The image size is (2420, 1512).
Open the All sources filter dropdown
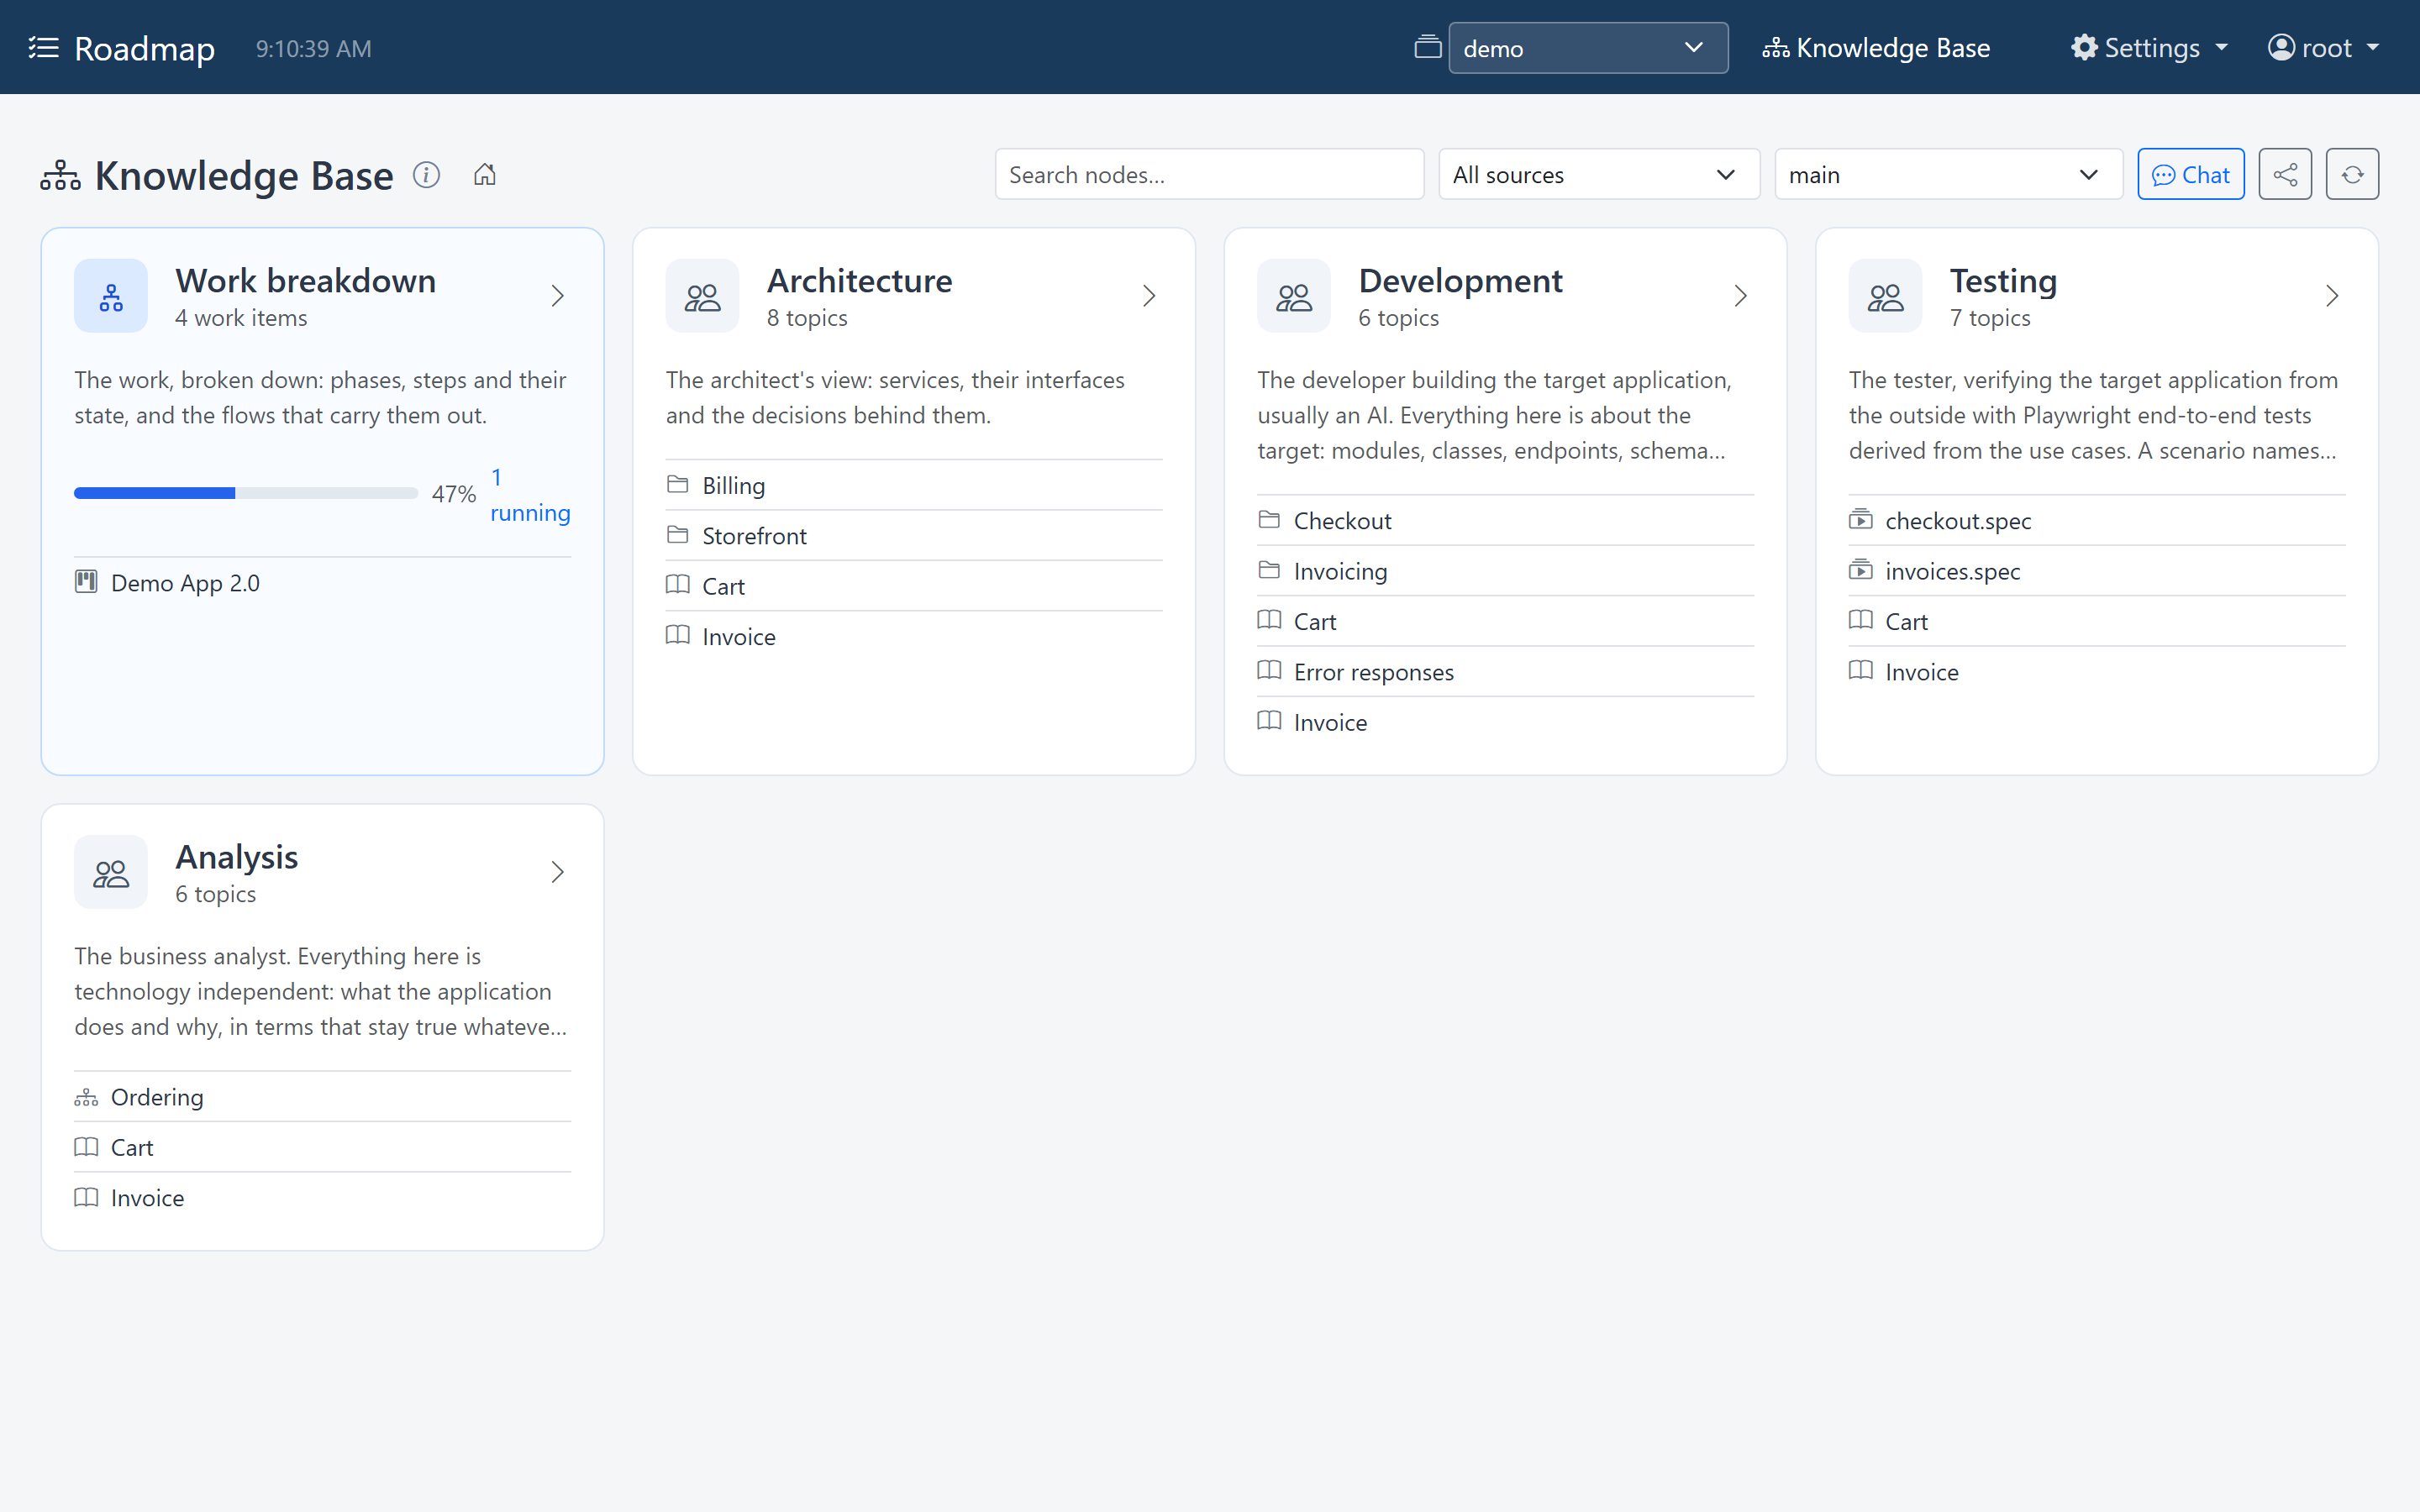pos(1599,175)
